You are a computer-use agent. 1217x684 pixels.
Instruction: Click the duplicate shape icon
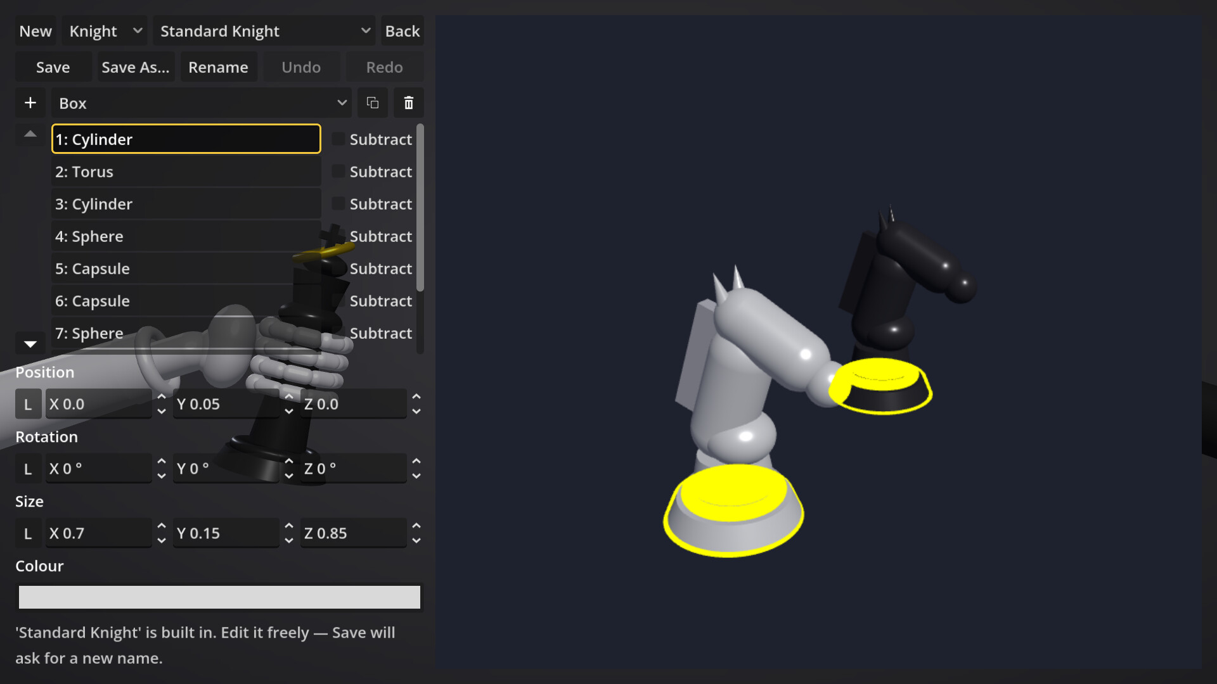point(373,103)
